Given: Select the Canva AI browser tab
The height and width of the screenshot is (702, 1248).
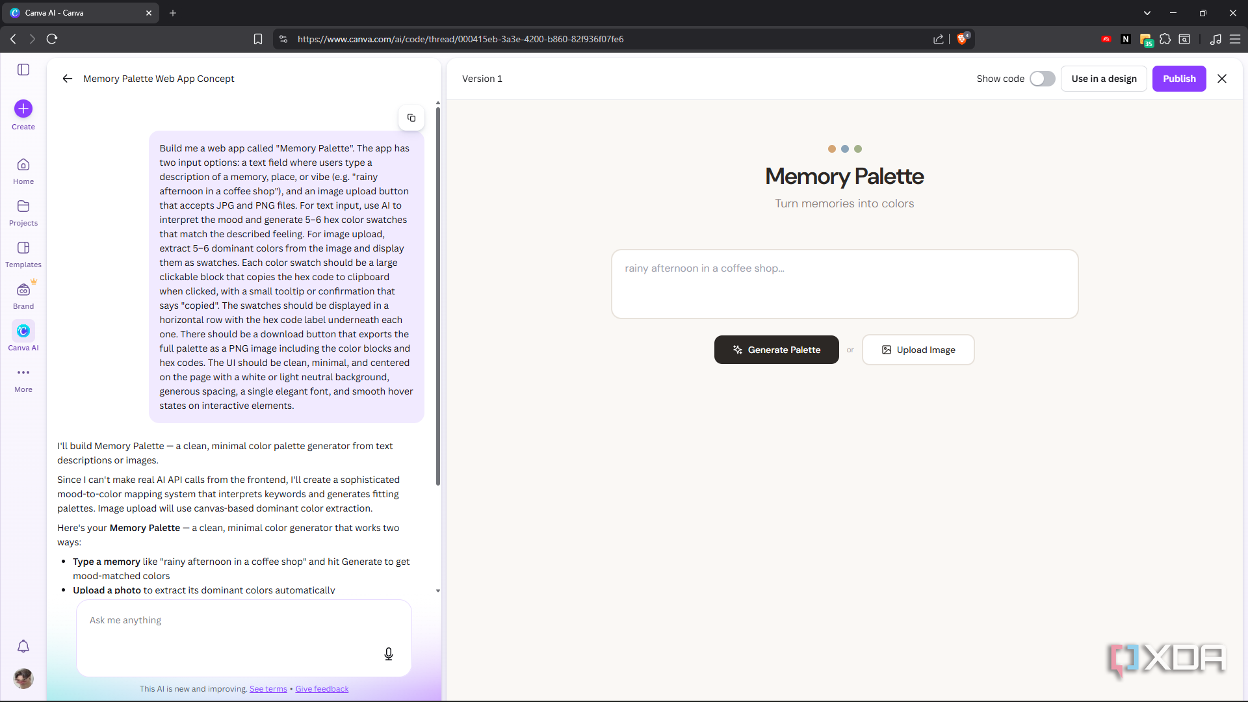Looking at the screenshot, I should click(79, 13).
